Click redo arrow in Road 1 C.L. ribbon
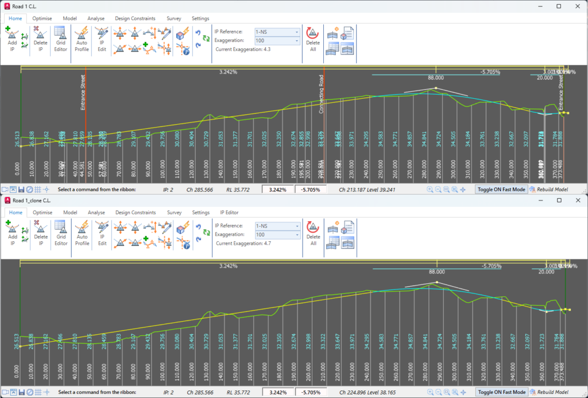 pyautogui.click(x=198, y=45)
